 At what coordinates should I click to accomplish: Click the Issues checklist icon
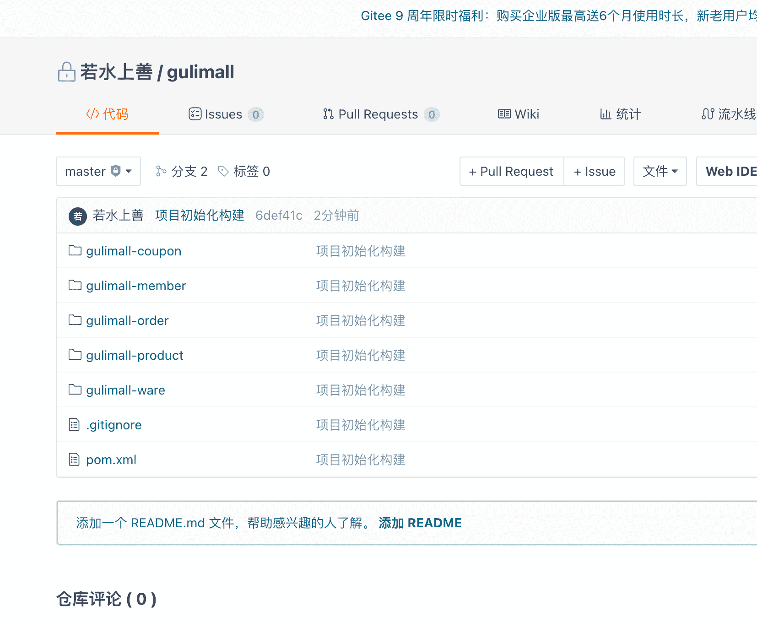[x=195, y=114]
